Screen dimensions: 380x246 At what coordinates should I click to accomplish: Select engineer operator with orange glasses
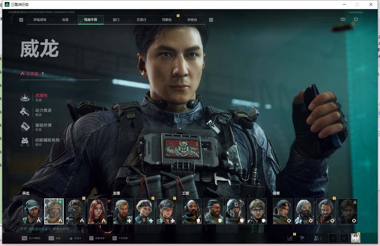coord(213,211)
